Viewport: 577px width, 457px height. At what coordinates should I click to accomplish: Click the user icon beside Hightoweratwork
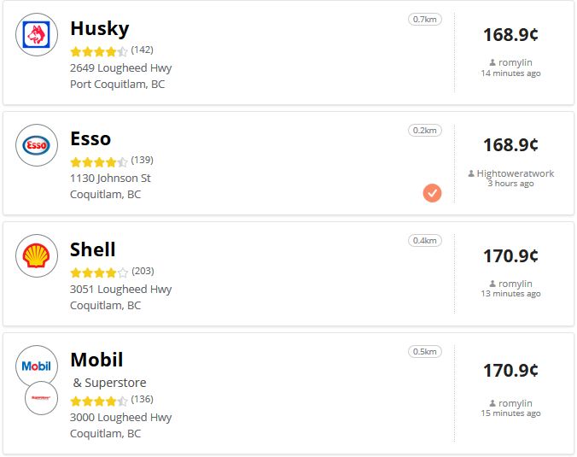pyautogui.click(x=471, y=173)
